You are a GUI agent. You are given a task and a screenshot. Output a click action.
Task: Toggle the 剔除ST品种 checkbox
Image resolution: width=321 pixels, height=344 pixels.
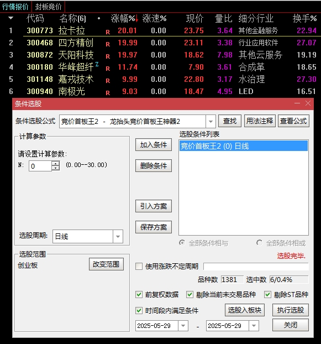point(267,294)
